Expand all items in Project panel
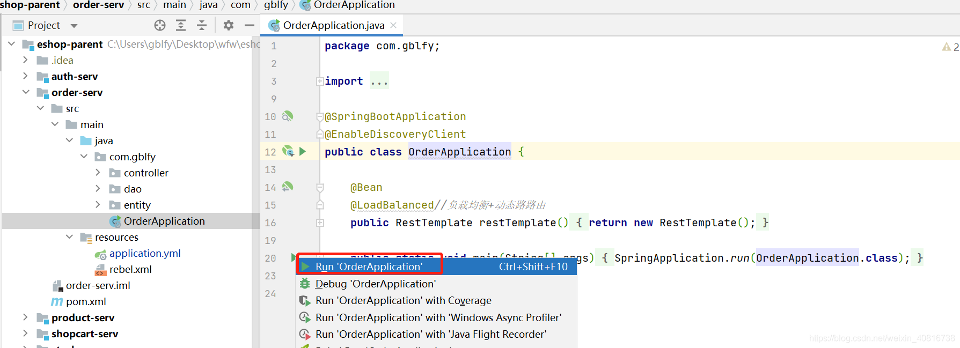Viewport: 960px width, 348px height. click(x=181, y=25)
